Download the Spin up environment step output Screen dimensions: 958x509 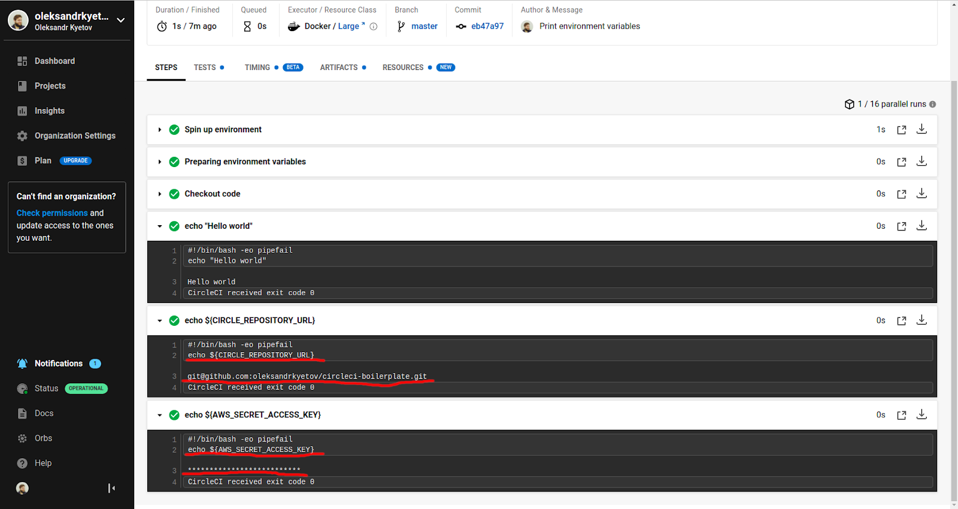coord(921,129)
